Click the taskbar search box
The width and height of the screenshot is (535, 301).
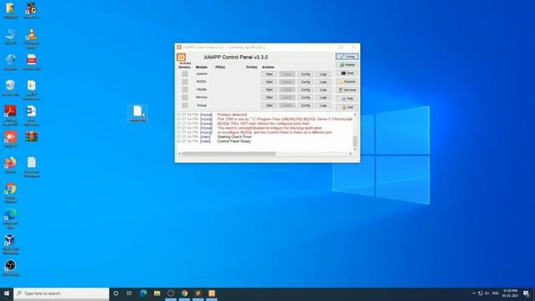click(x=61, y=293)
